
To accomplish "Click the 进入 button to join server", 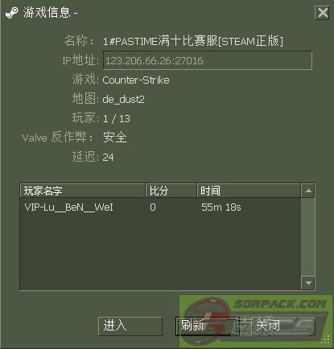I will pos(130,326).
